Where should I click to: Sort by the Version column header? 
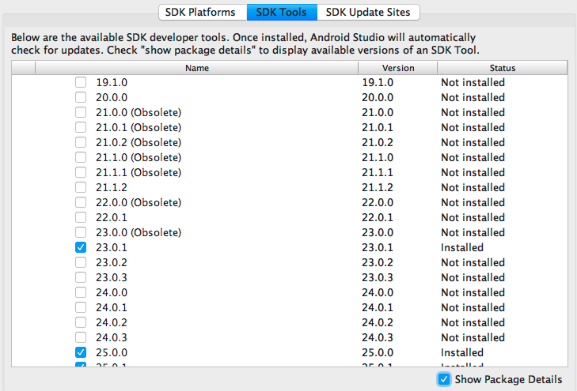pyautogui.click(x=398, y=68)
